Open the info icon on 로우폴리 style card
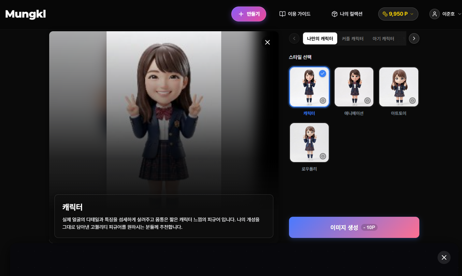Viewport: 462px width, 276px height. (323, 157)
